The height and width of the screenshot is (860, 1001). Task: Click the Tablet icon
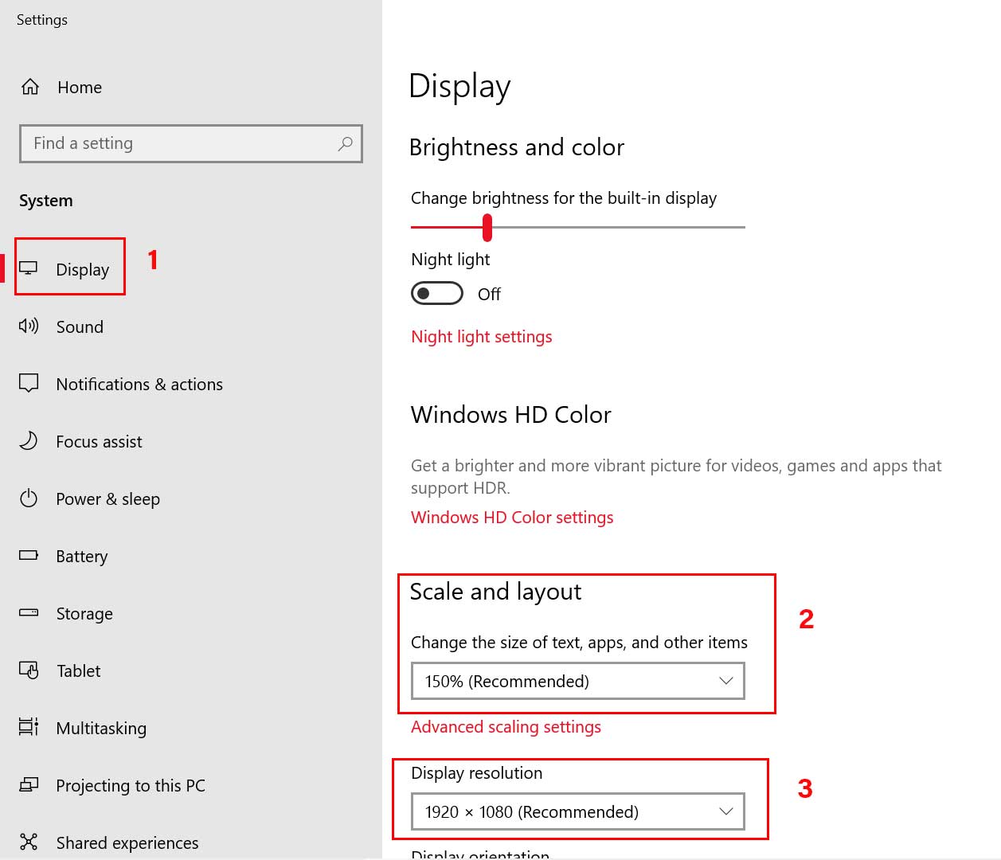tap(29, 670)
